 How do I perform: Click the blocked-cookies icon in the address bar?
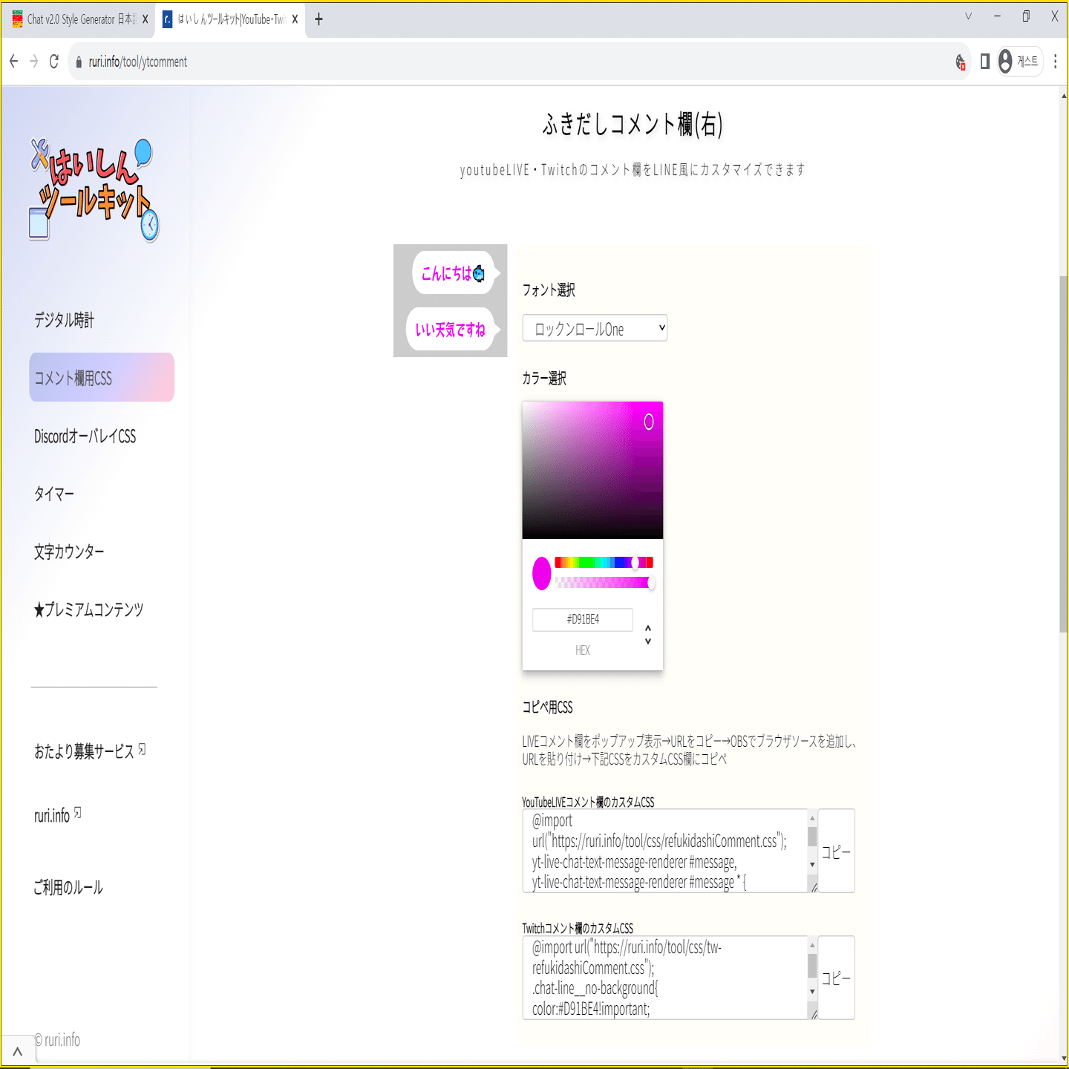[x=961, y=62]
